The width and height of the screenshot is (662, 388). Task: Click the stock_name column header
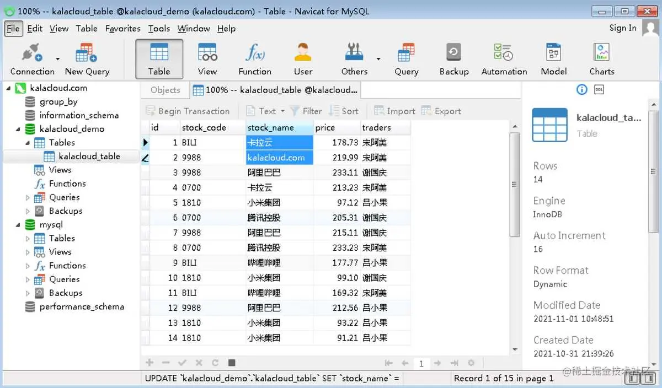(280, 127)
